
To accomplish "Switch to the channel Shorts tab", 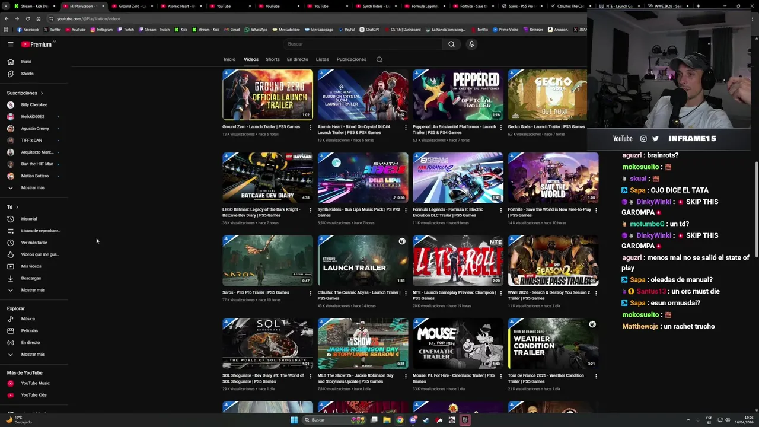I will coord(273,59).
